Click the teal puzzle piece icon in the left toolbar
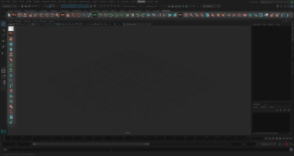Image resolution: width=294 pixels, height=156 pixels. pyautogui.click(x=11, y=49)
